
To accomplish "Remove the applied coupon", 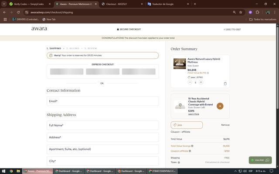I will (x=225, y=125).
